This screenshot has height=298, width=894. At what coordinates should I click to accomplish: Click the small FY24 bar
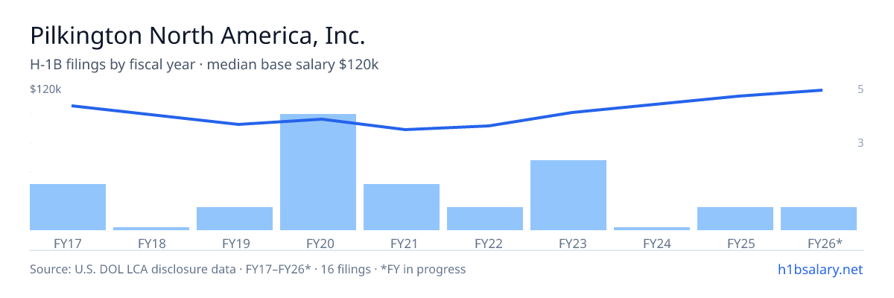coord(652,229)
